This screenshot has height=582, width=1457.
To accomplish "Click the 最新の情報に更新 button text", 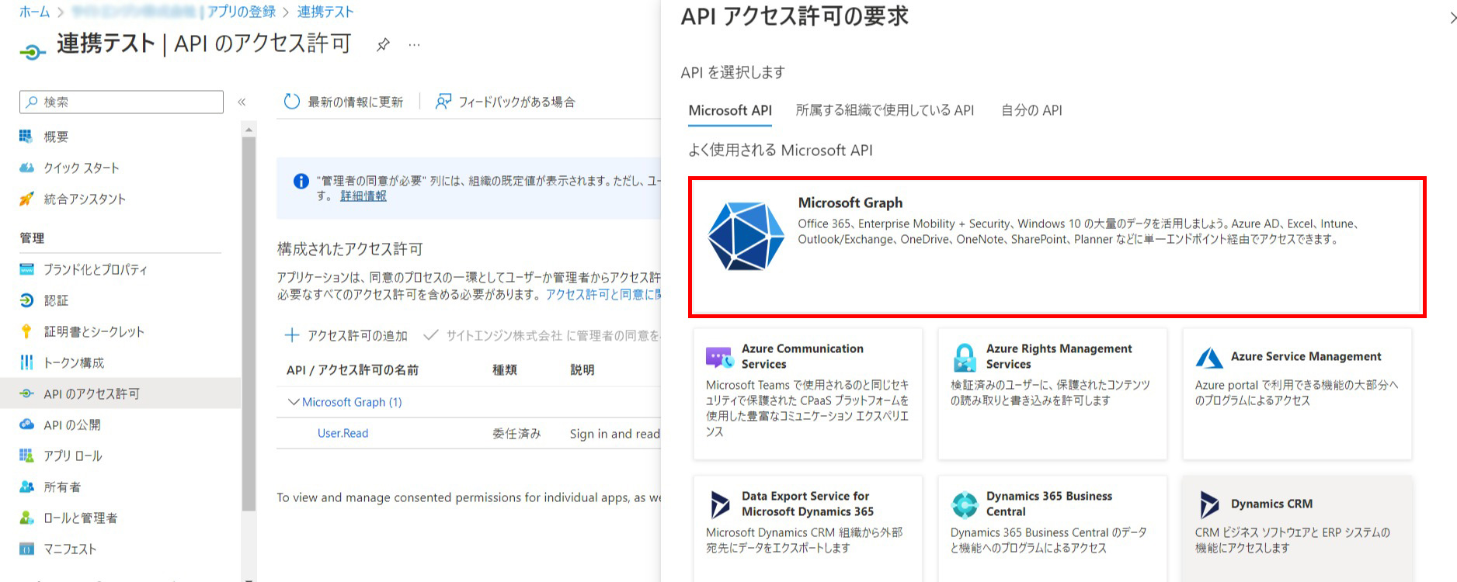I will (356, 102).
